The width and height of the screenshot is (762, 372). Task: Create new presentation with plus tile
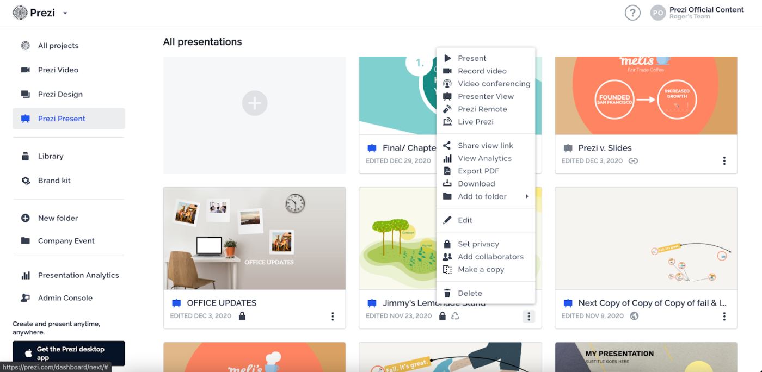pos(255,103)
